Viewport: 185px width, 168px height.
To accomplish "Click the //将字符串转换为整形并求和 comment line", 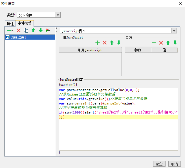I will 83,108.
